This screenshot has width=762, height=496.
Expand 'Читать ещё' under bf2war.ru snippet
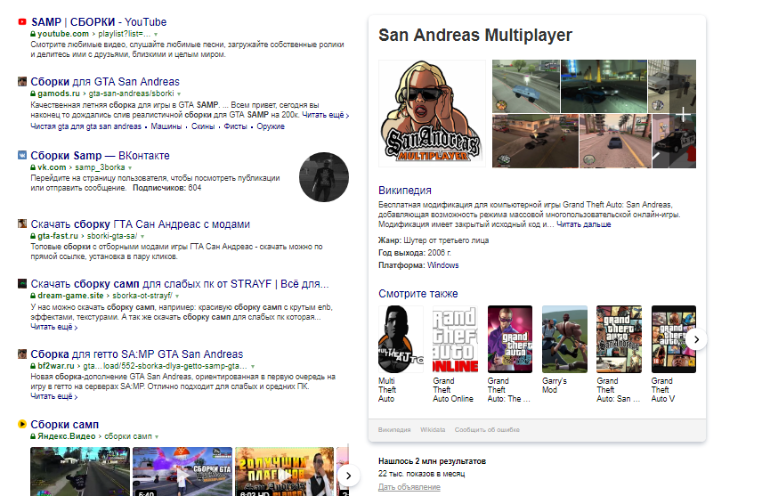pos(53,396)
